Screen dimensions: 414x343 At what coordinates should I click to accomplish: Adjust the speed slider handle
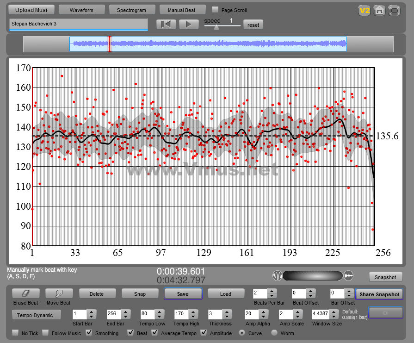tap(216, 27)
